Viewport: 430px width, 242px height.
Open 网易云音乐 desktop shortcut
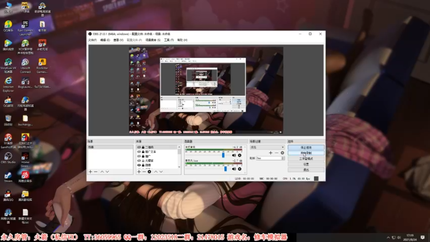tap(25, 177)
